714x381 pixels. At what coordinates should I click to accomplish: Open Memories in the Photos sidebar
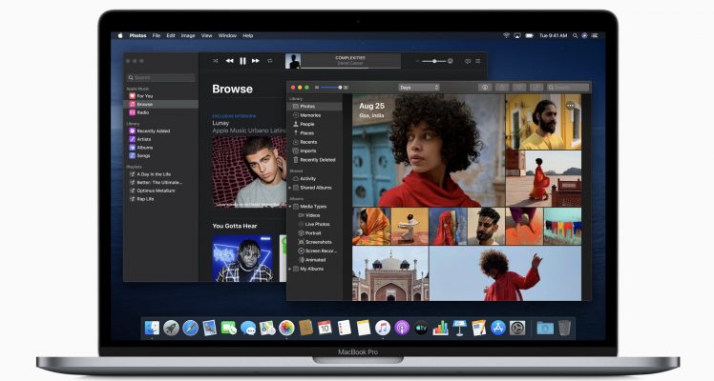click(x=310, y=115)
